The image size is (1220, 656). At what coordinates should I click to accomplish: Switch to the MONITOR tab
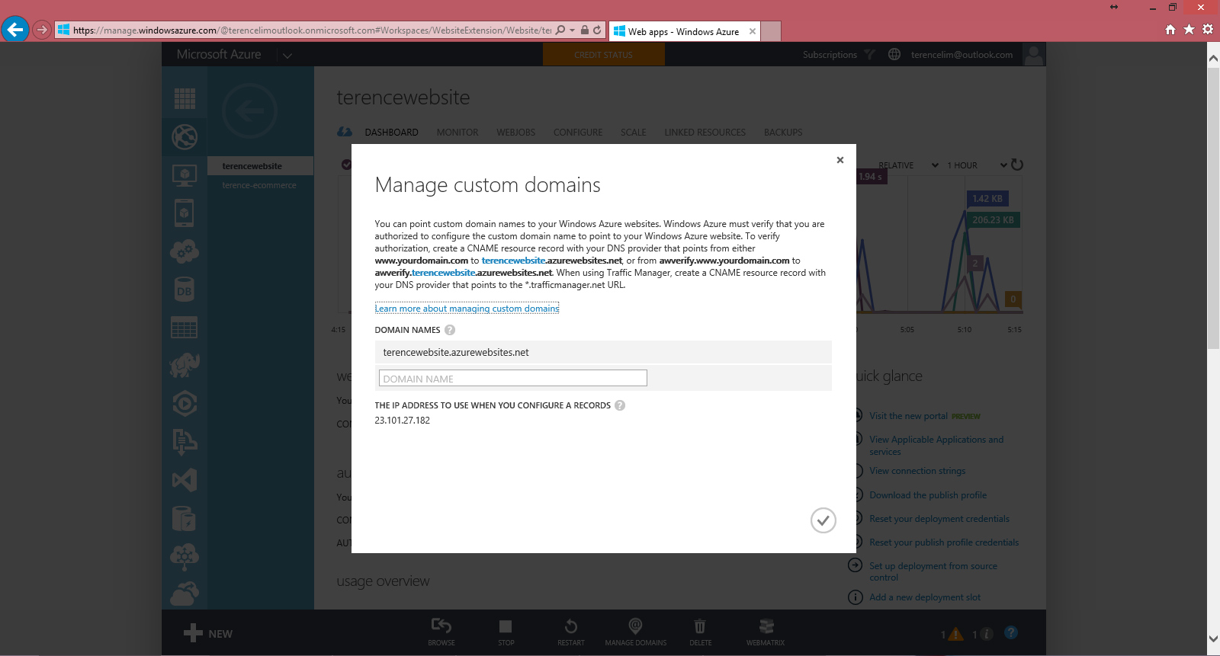tap(457, 133)
